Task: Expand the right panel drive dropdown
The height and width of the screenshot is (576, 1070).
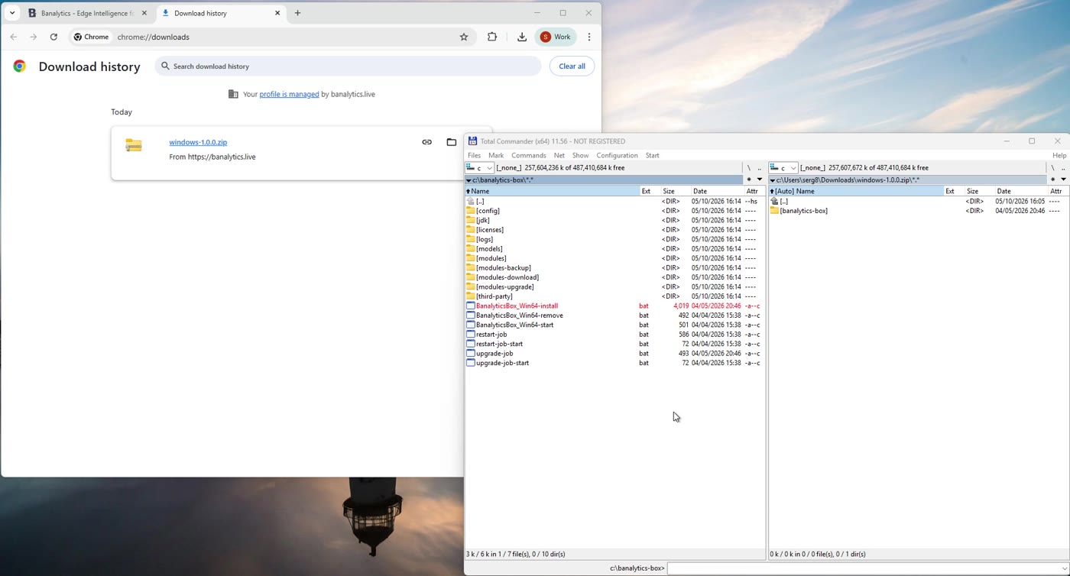Action: click(793, 168)
